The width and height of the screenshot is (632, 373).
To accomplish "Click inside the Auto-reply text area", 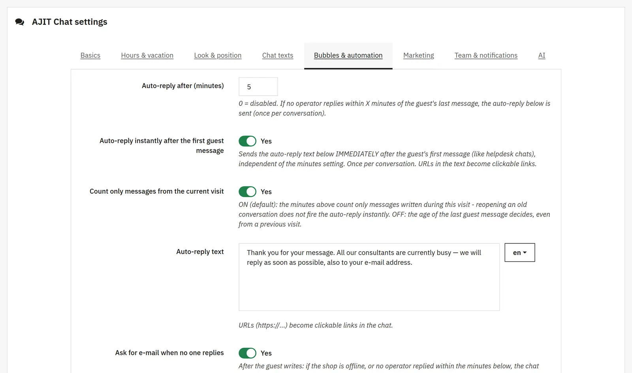I will click(369, 277).
